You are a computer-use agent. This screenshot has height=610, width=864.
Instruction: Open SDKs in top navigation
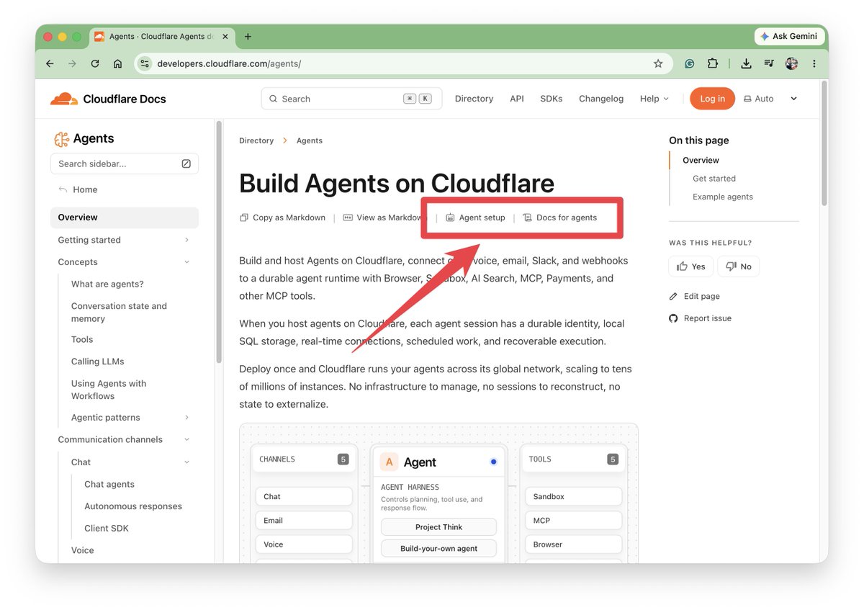pos(552,99)
